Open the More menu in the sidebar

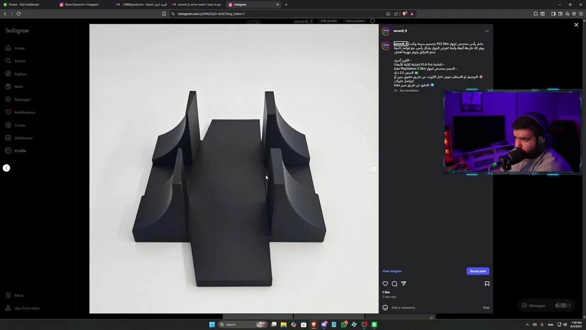14,296
